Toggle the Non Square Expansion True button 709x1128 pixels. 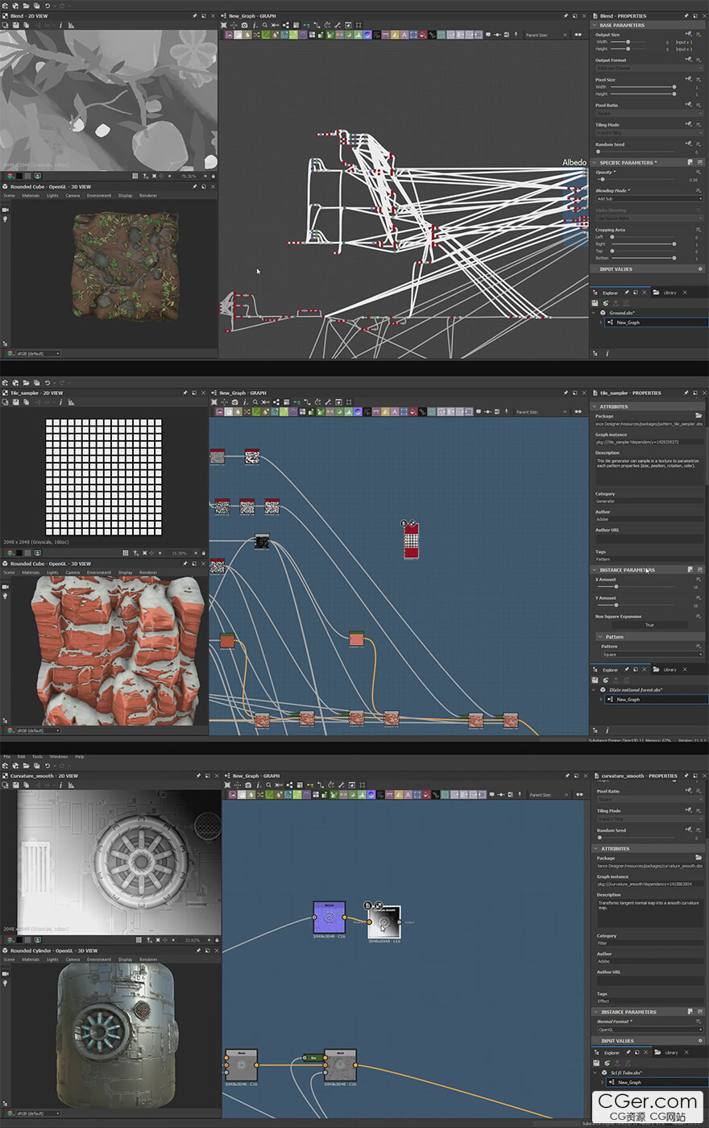pyautogui.click(x=649, y=625)
